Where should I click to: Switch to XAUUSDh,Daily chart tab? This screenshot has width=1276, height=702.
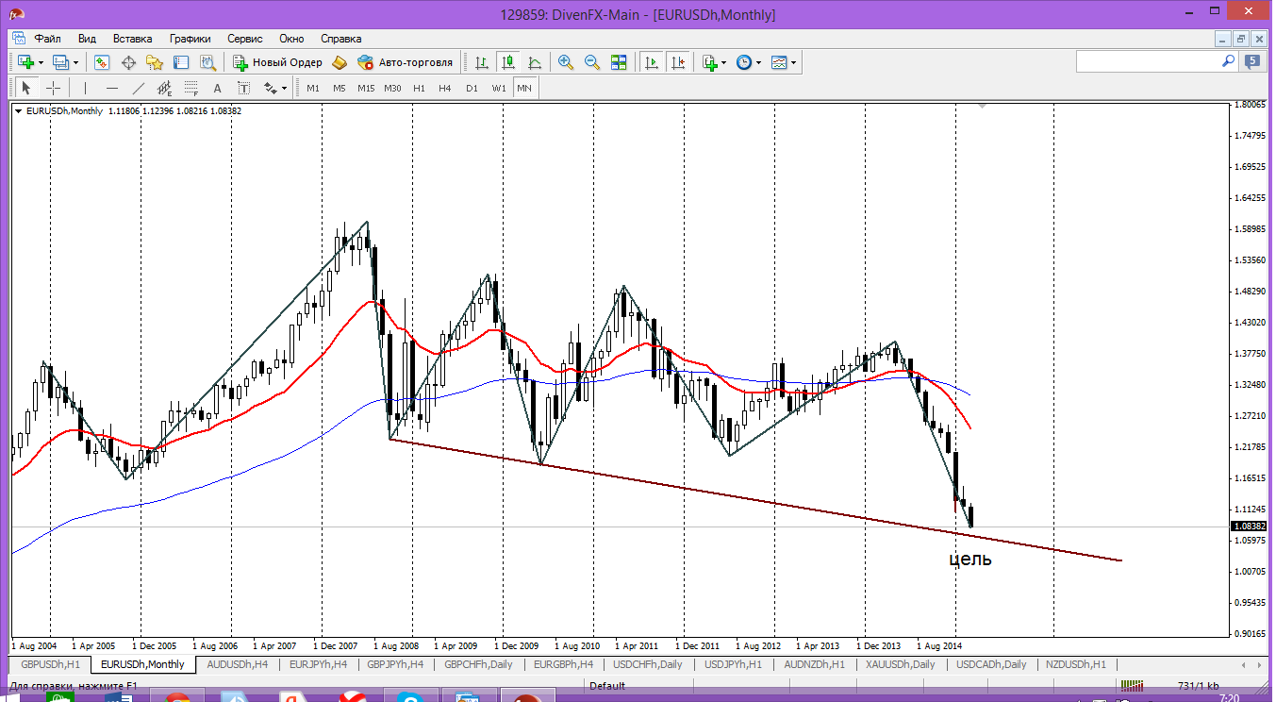coord(900,664)
